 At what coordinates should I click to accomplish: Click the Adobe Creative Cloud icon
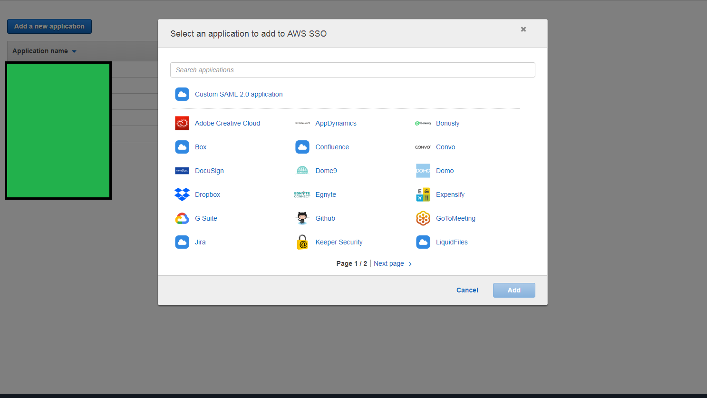click(182, 123)
